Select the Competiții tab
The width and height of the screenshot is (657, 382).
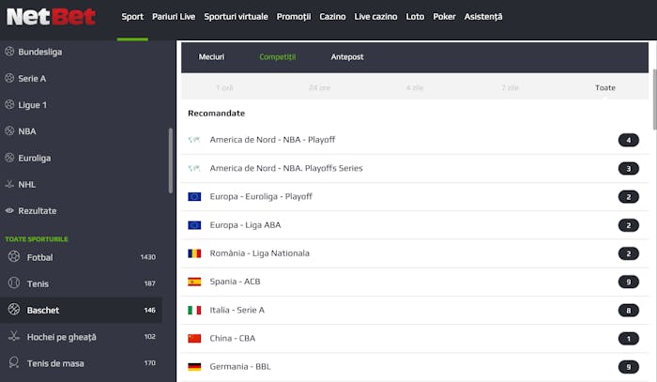(278, 57)
